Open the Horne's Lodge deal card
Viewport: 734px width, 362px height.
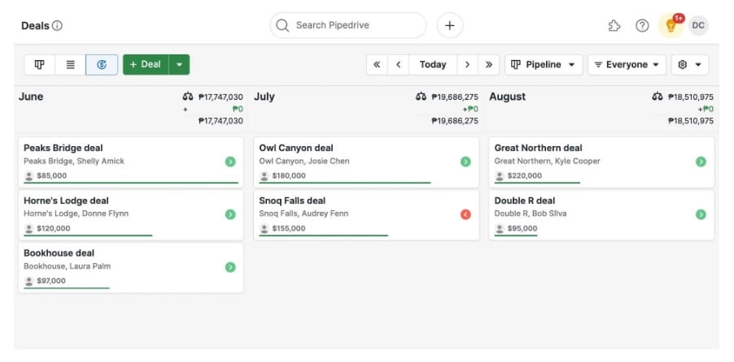point(130,215)
